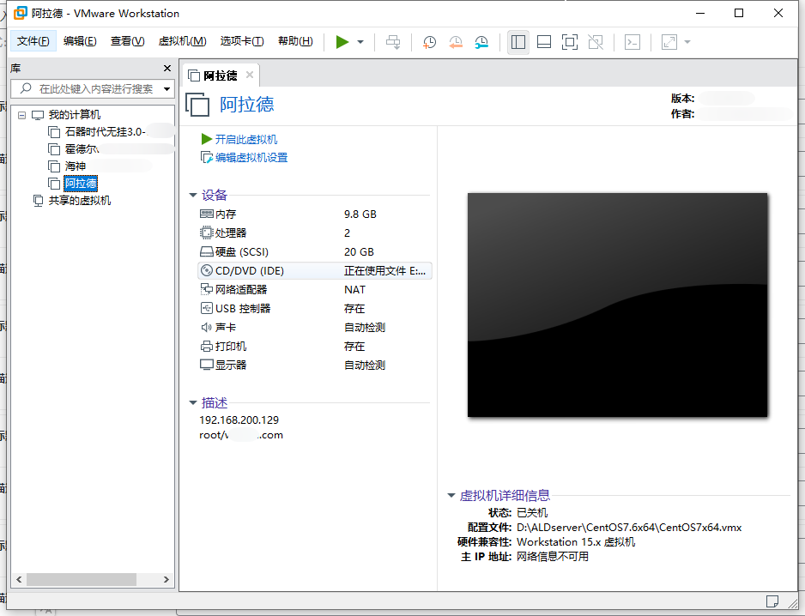
Task: Click the virtual machine screen preview thumbnail
Action: pos(617,305)
